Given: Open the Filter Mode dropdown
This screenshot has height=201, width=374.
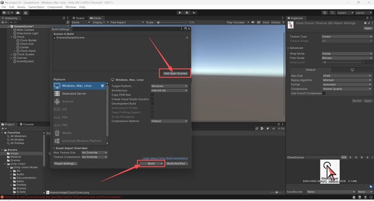Looking at the screenshot, I should (x=347, y=58).
